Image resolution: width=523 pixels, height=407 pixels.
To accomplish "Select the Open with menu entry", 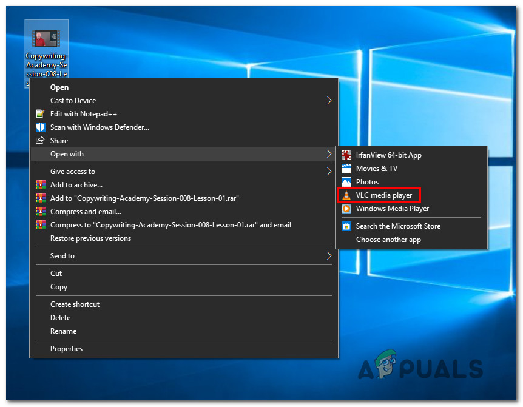I will (184, 153).
